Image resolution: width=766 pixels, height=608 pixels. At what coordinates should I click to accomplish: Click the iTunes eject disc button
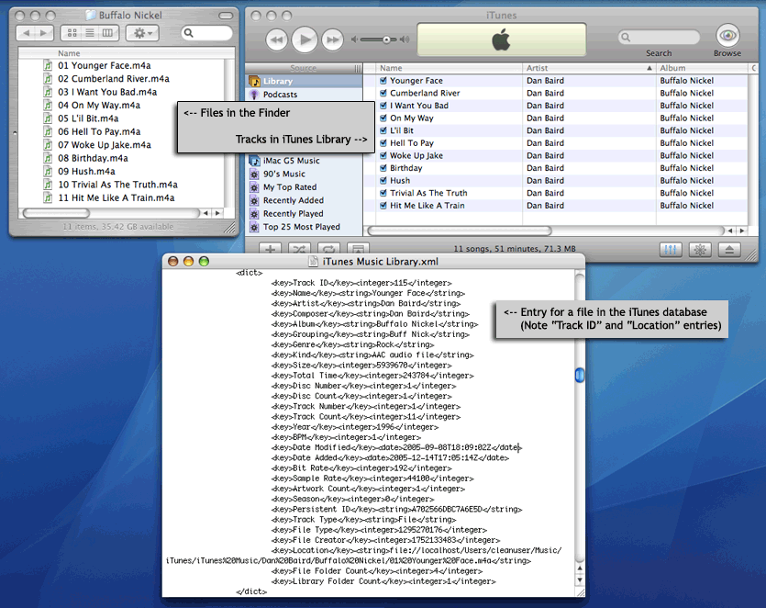click(x=729, y=250)
